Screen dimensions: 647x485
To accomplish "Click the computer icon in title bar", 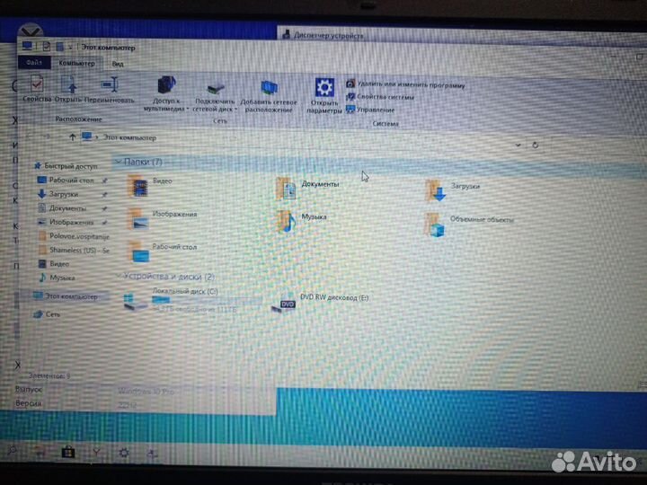I will click(x=27, y=46).
